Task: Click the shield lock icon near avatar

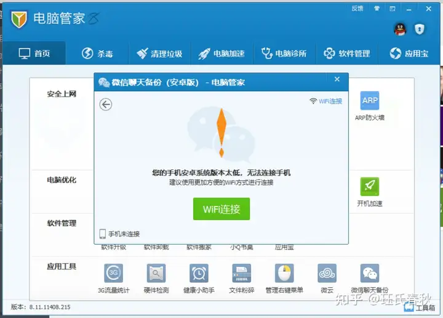Action: [x=420, y=29]
